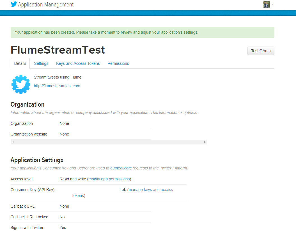Click the profile avatar in the top right
The height and width of the screenshot is (232, 296).
(x=266, y=4)
